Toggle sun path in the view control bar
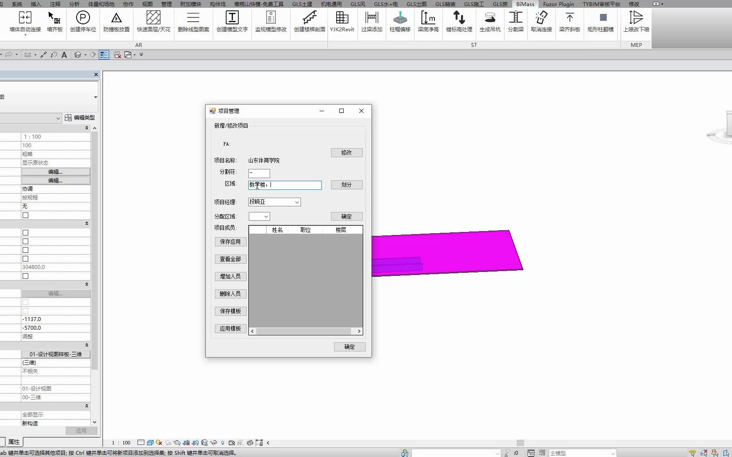Viewport: 732px width, 457px height. 158,443
